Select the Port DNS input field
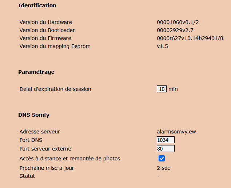The width and height of the screenshot is (231, 188). pos(166,140)
